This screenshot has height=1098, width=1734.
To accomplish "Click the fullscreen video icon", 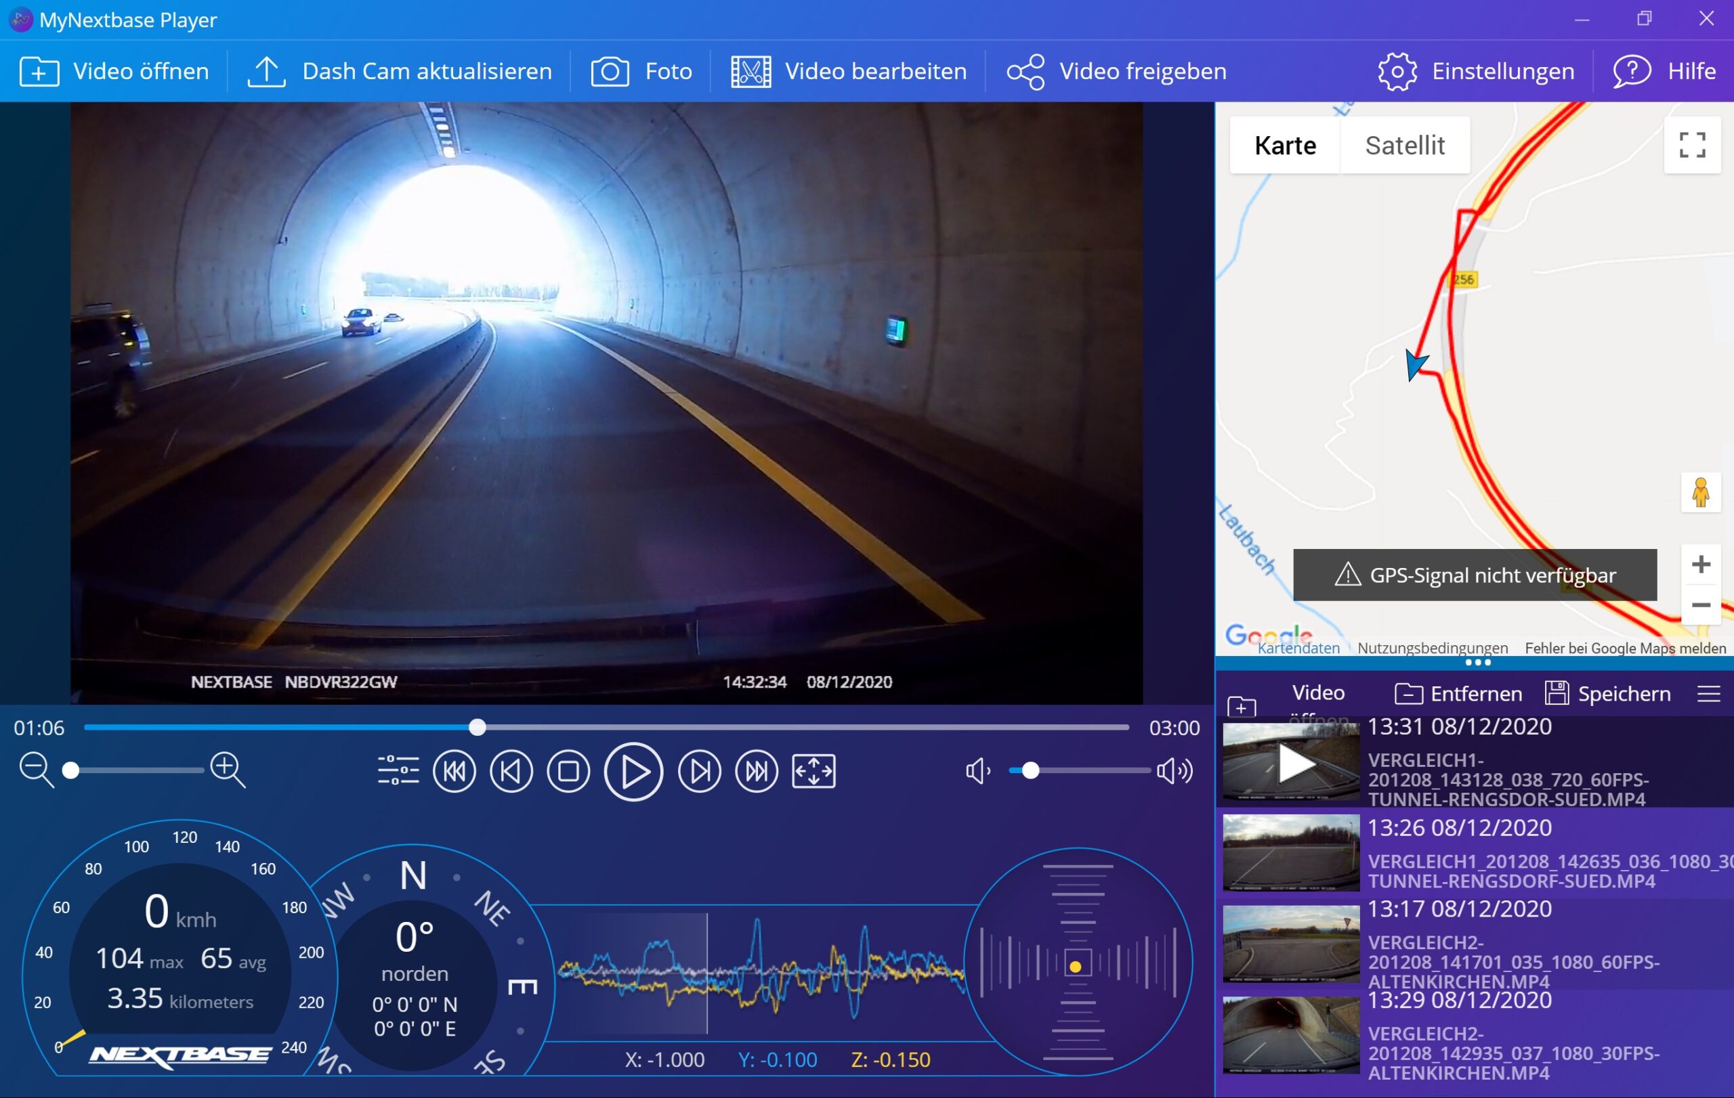I will (x=813, y=771).
